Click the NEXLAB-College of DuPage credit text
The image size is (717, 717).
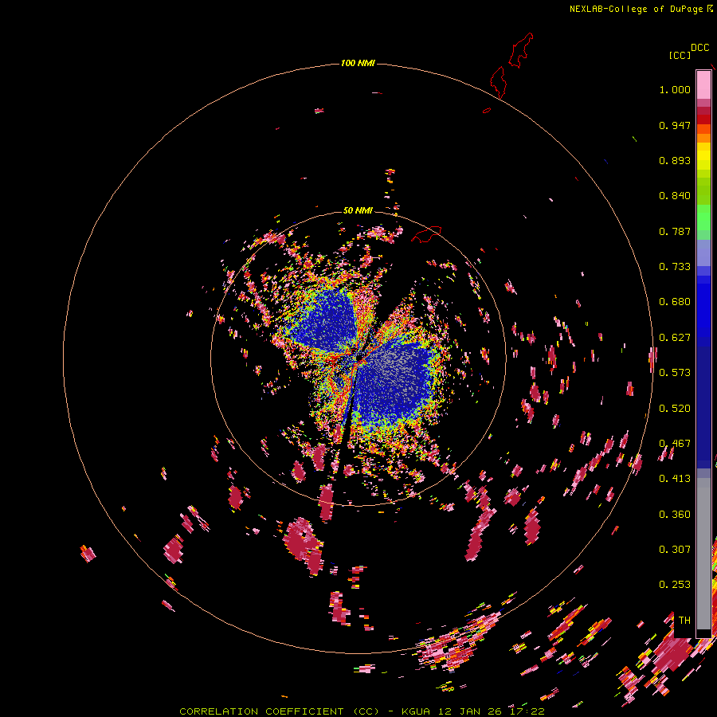click(637, 9)
